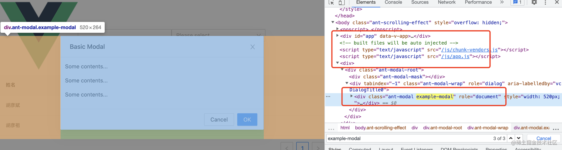The height and width of the screenshot is (150, 562).
Task: Switch to the Network tab
Action: (x=446, y=2)
